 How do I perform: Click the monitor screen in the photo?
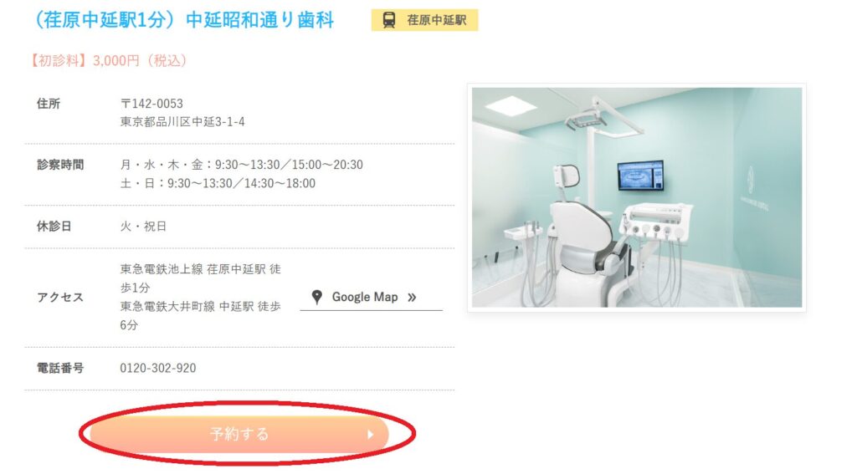coord(640,176)
